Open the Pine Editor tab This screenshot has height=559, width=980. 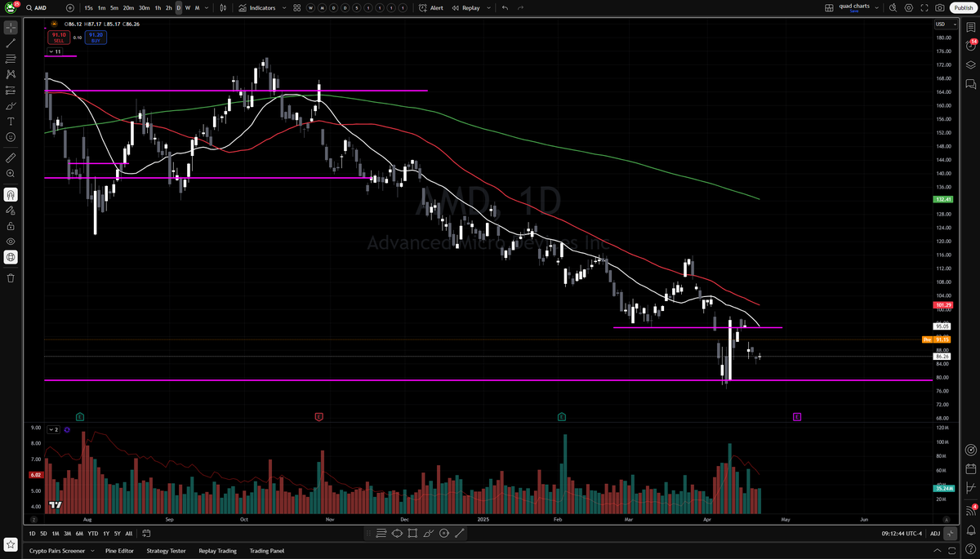119,551
